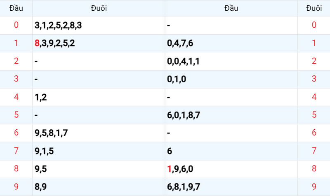This screenshot has height=196, width=330.
Task: Click the cell showing 9,5,8,1,7
Action: click(99, 133)
